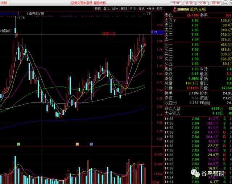The width and height of the screenshot is (232, 184).
Task: Select the tick trade with 86.5万 volume
Action: click(x=198, y=164)
